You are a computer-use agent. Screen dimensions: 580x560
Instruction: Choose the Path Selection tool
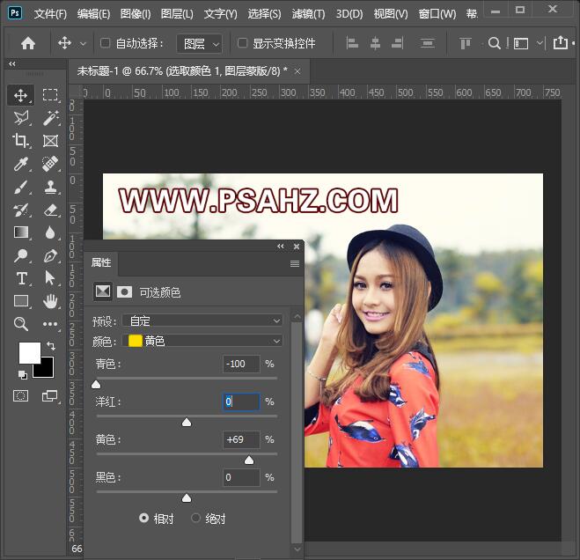[x=49, y=278]
